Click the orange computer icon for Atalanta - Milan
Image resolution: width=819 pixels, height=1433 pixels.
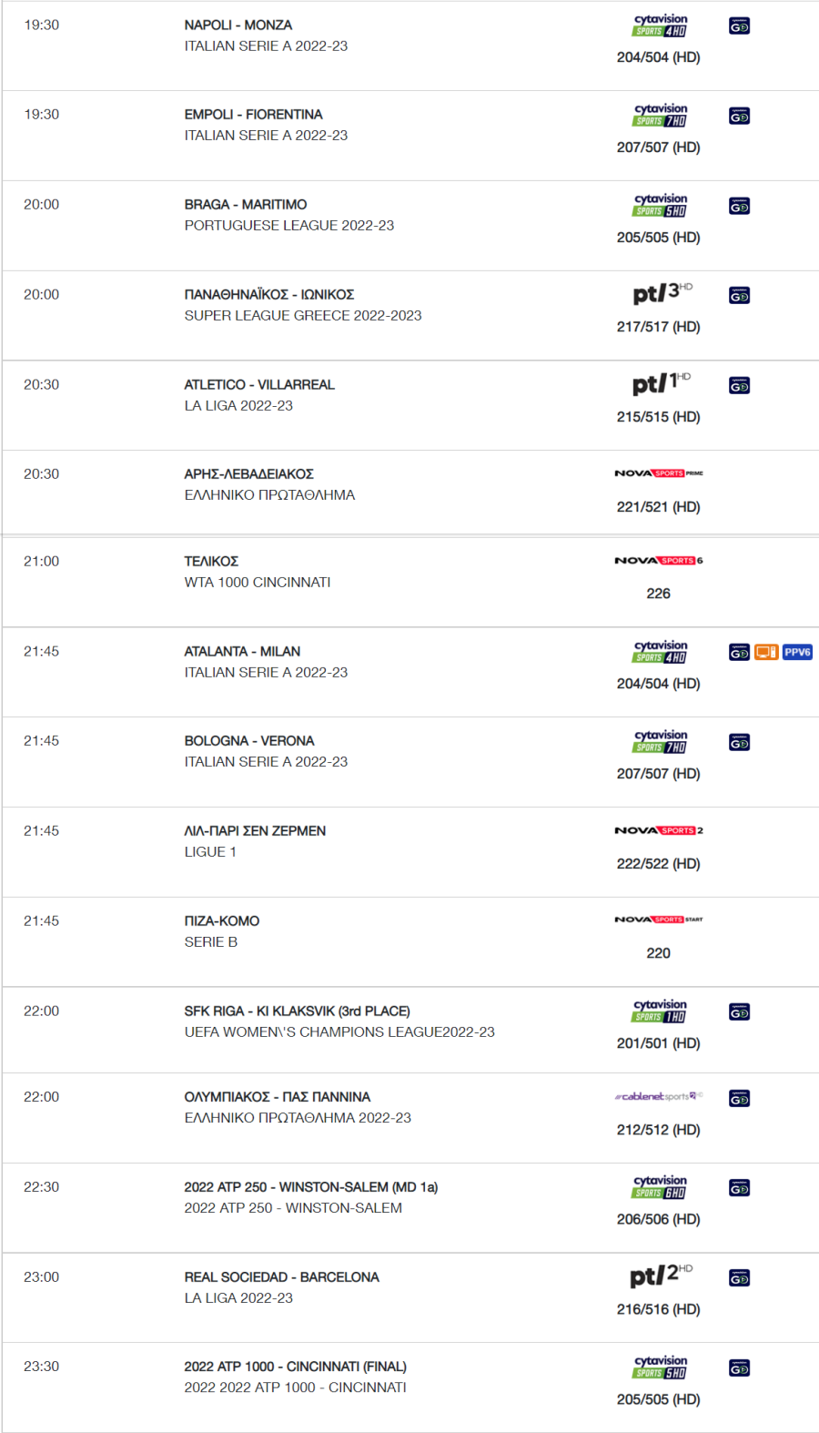(x=766, y=652)
